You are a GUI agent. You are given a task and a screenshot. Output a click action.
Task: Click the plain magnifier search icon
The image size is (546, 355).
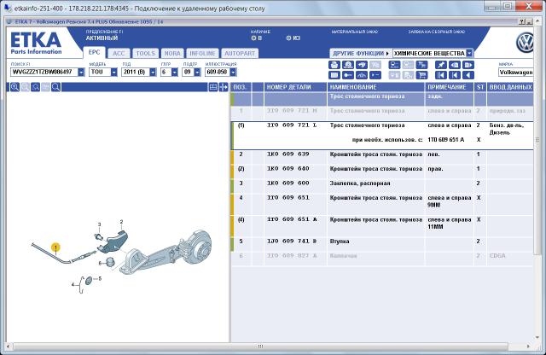pyautogui.click(x=55, y=87)
